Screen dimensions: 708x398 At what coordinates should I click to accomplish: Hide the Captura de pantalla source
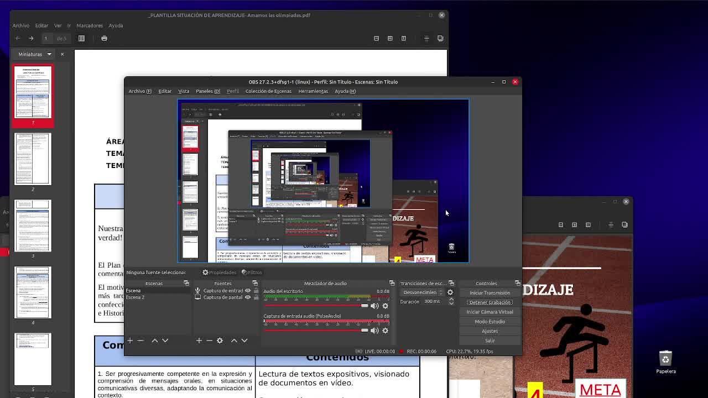tap(248, 297)
